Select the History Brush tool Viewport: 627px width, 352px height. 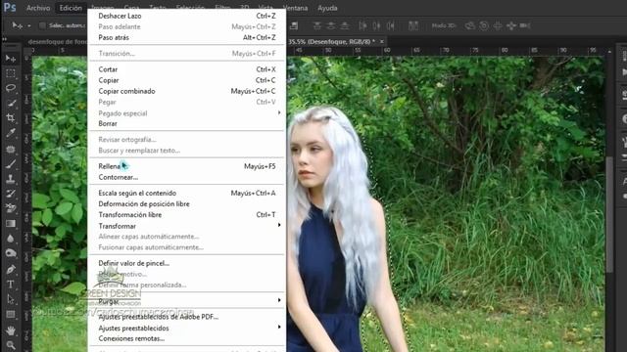pos(11,194)
